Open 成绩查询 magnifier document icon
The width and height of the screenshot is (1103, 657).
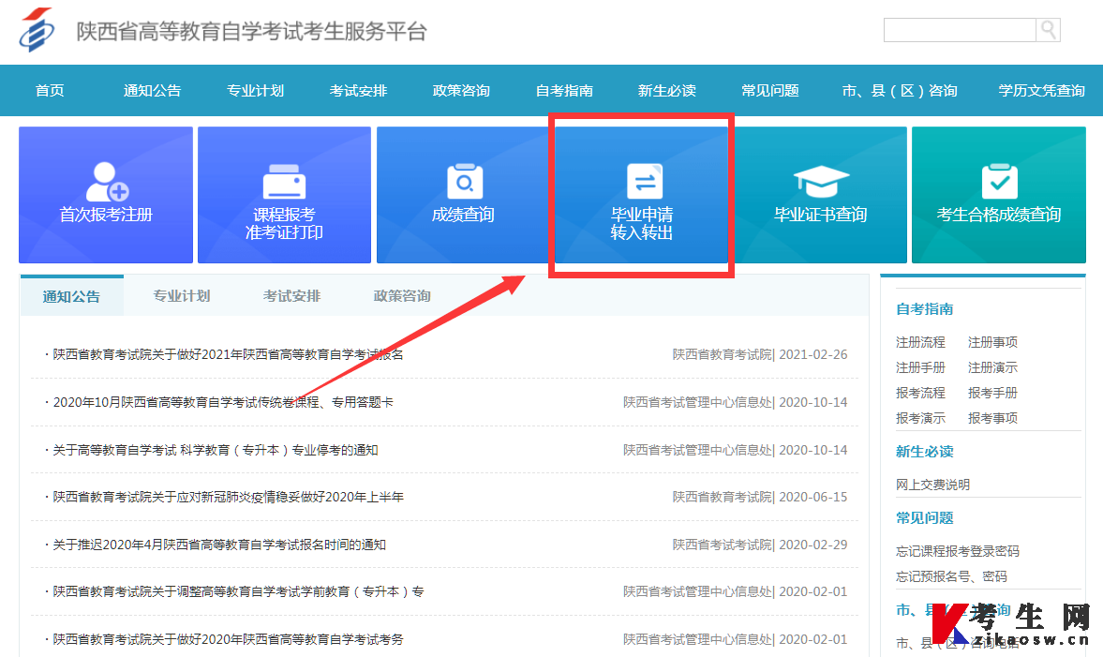[463, 181]
